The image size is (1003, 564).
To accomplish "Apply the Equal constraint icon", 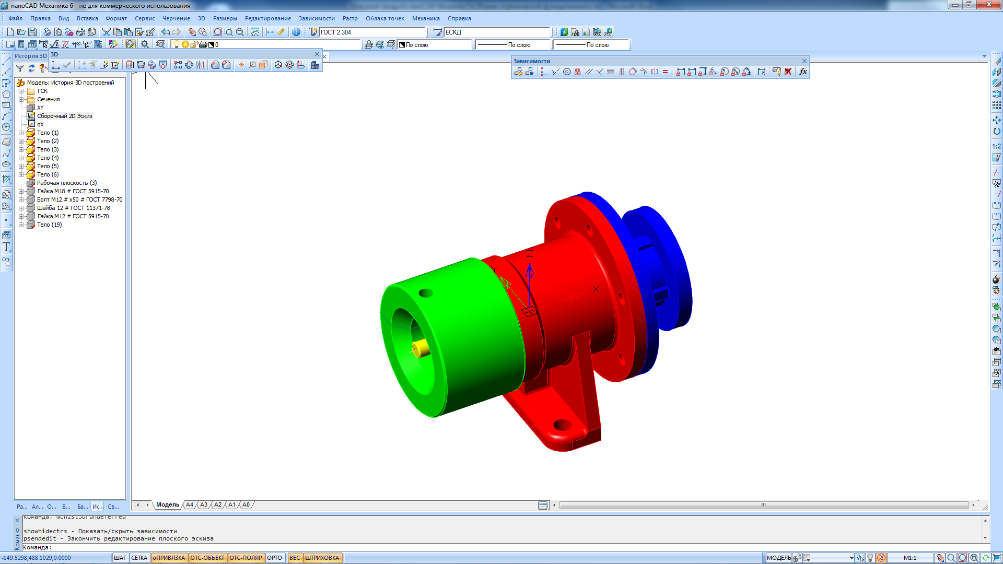I will [x=666, y=72].
